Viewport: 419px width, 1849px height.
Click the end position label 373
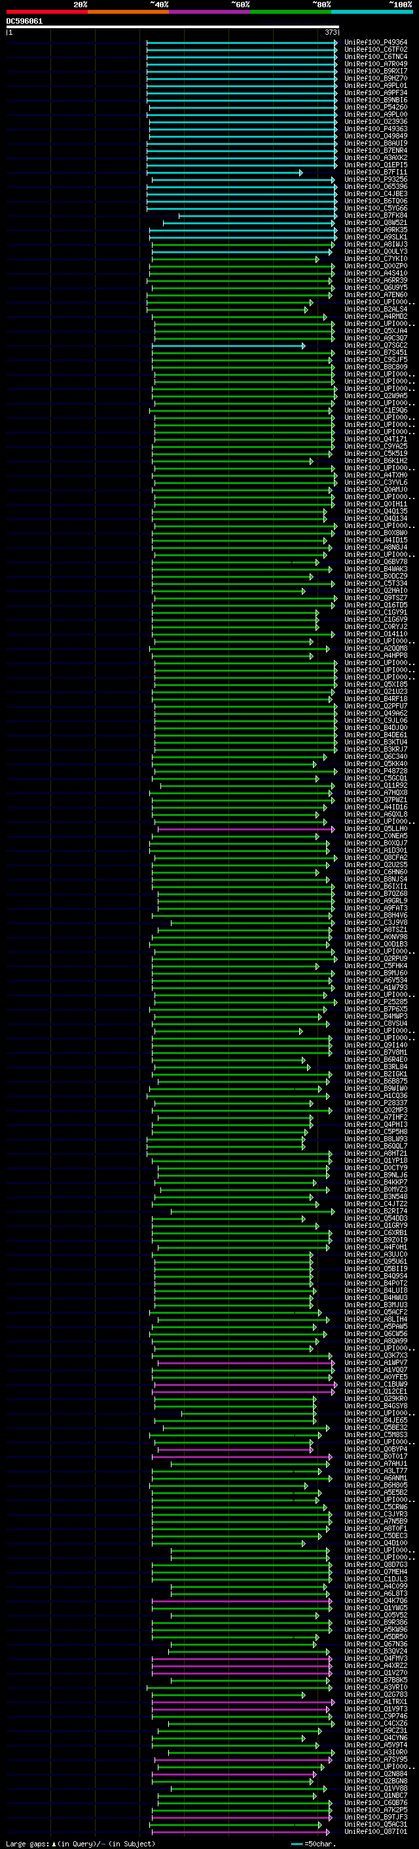click(330, 32)
